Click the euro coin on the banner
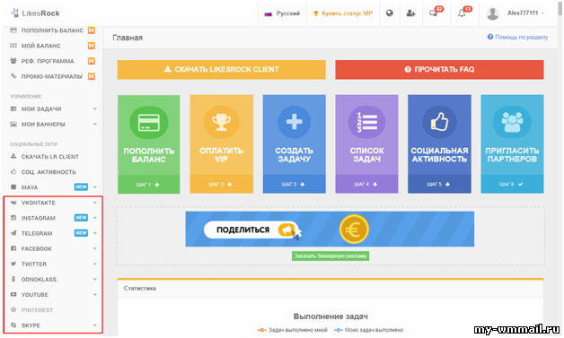 (354, 230)
